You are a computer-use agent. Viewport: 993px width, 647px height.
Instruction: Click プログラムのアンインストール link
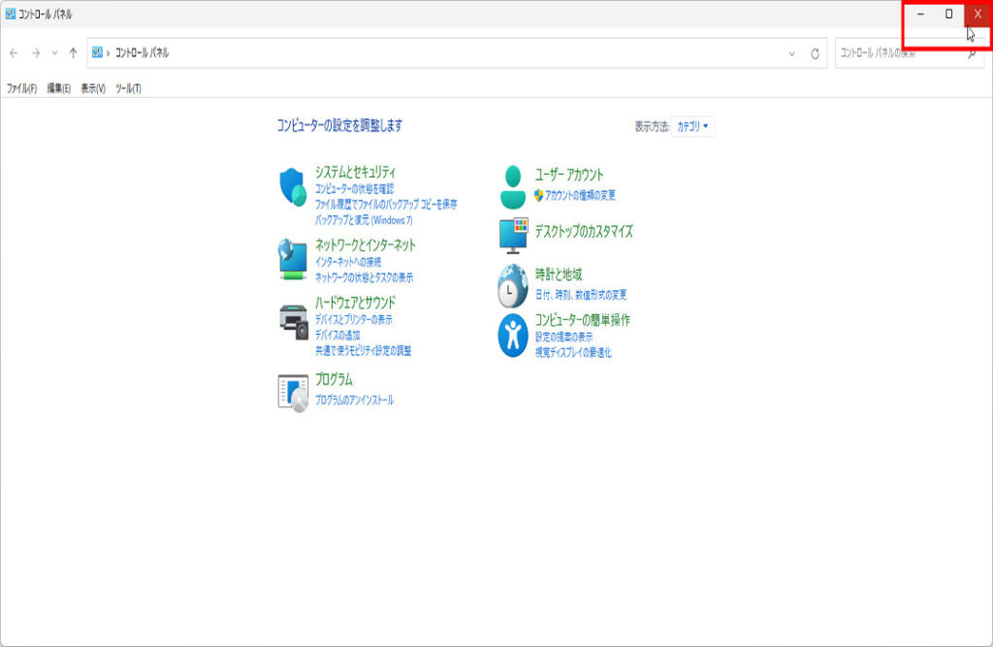point(354,400)
